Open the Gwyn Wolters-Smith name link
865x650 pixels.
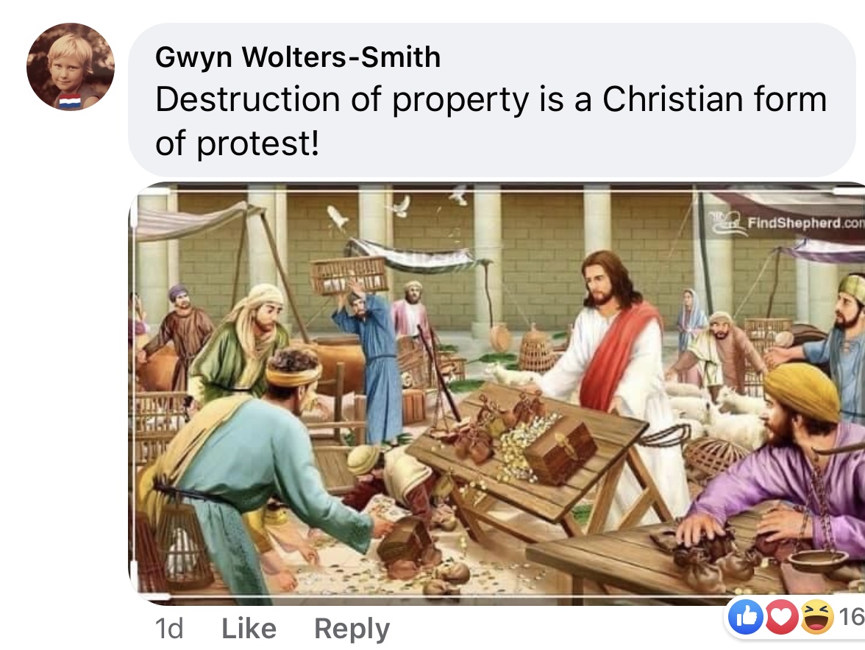[x=298, y=57]
